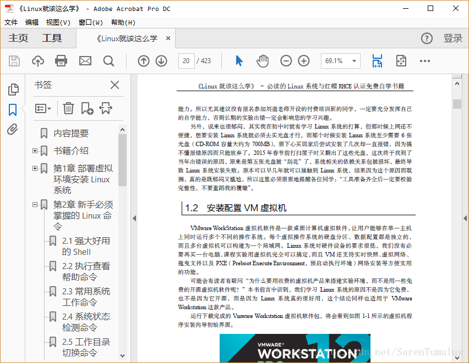Go to next page arrow

[x=161, y=61]
